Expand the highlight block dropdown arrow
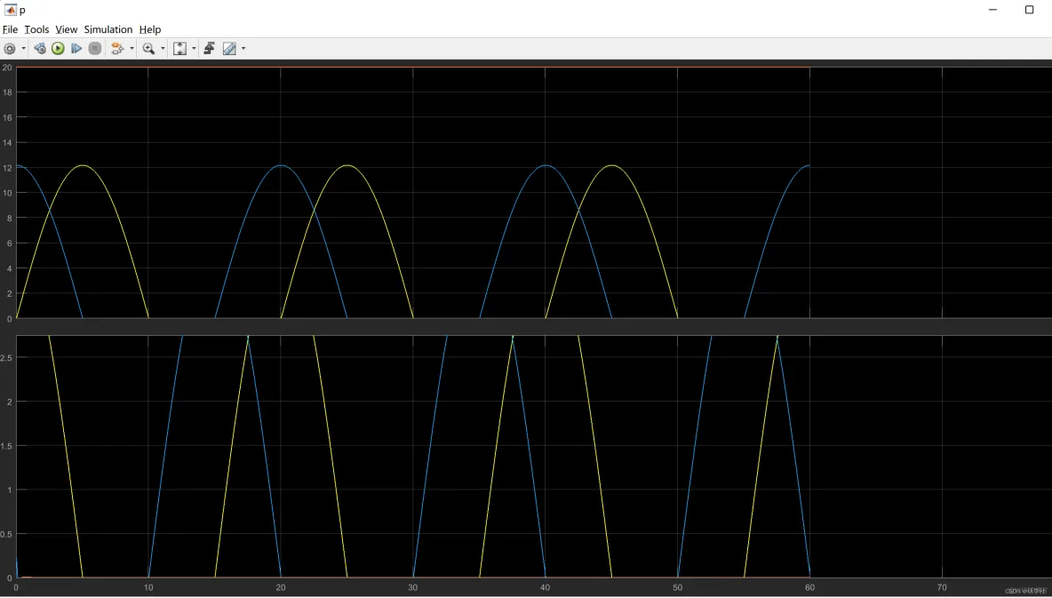The image size is (1052, 598). (131, 48)
